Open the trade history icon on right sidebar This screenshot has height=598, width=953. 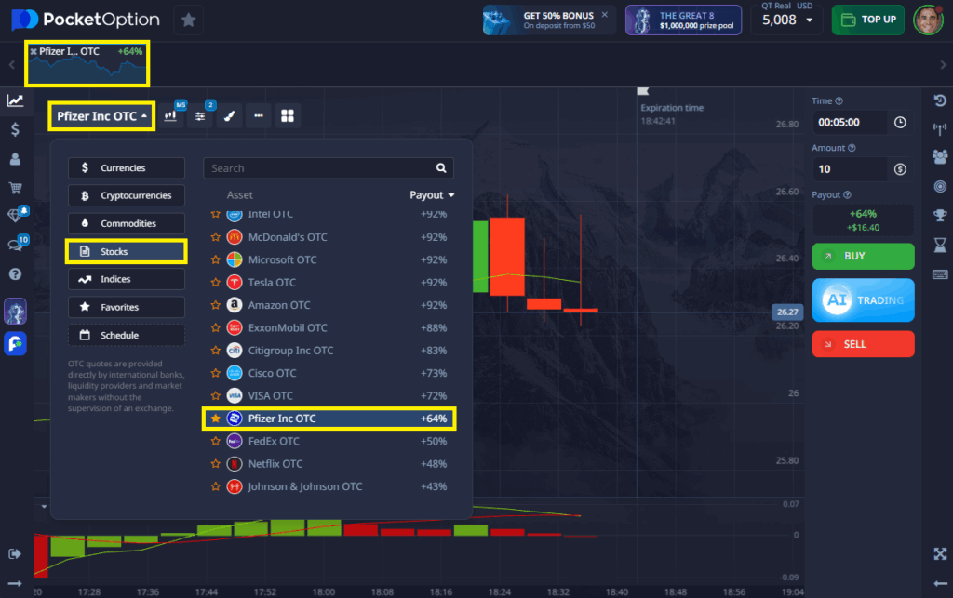tap(939, 100)
